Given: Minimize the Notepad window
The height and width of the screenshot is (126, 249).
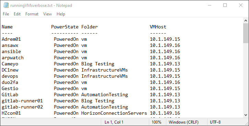Looking at the screenshot, I should pos(210,5).
